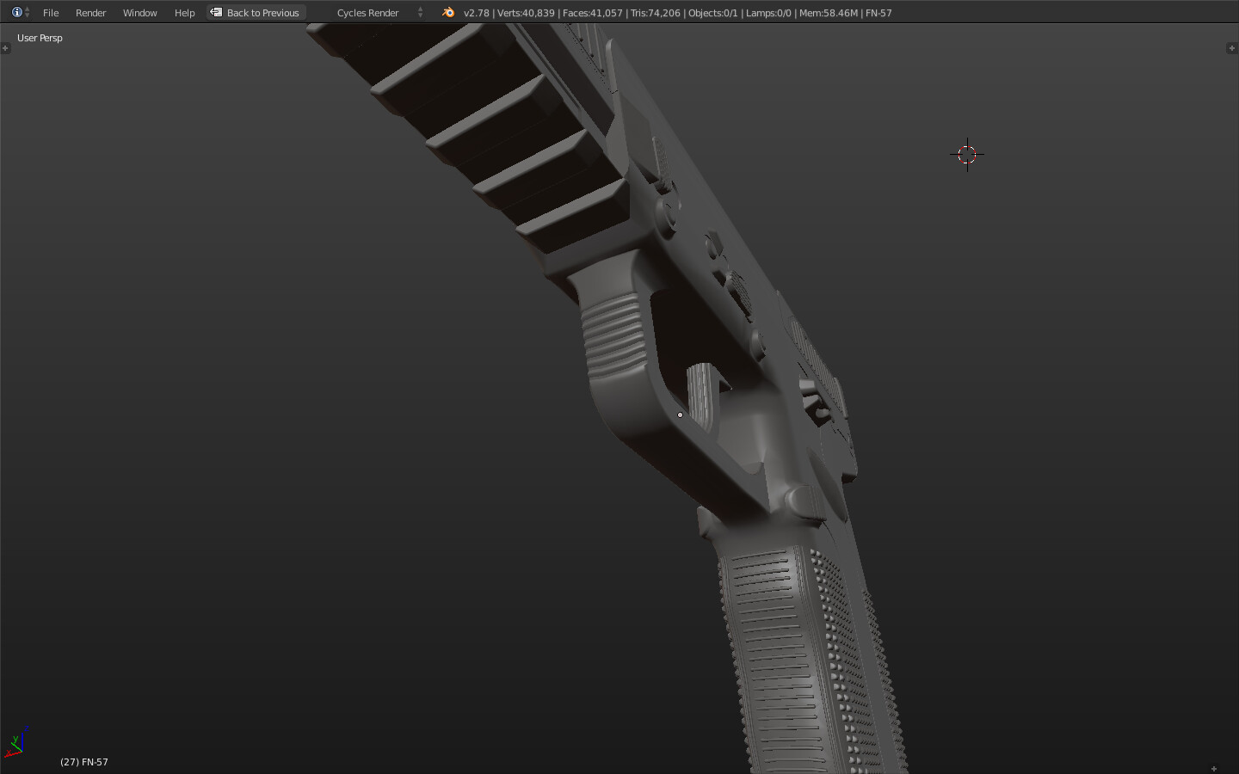1239x774 pixels.
Task: Open the Cycles Render engine dropdown
Action: pos(379,13)
